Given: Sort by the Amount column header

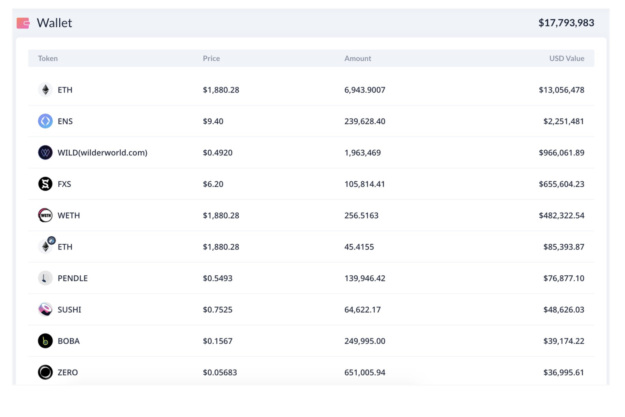Looking at the screenshot, I should (357, 59).
